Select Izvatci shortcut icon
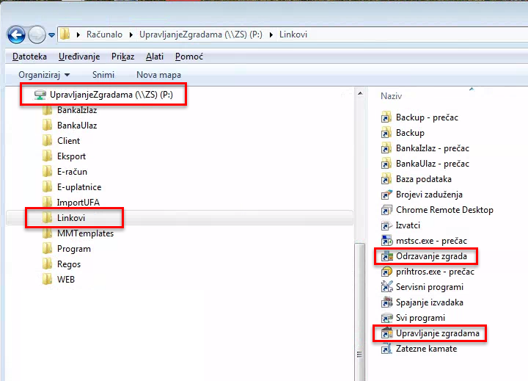Image resolution: width=528 pixels, height=381 pixels. [386, 225]
